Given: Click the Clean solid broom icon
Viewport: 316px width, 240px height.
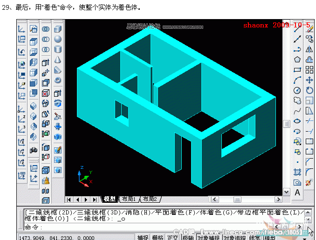Looking at the screenshot, I should [x=46, y=180].
